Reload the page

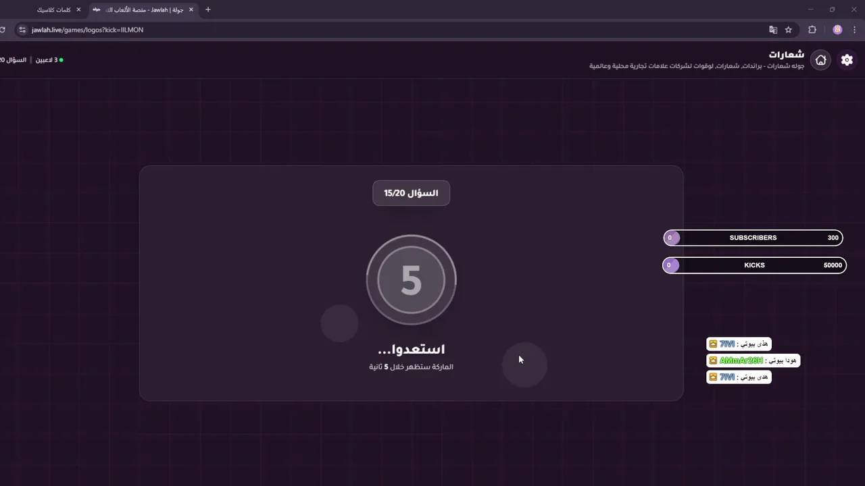(3, 30)
